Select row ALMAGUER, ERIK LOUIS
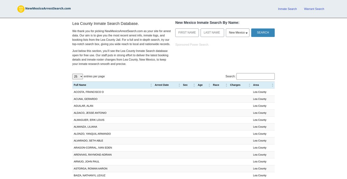The height and width of the screenshot is (179, 347). 173,120
